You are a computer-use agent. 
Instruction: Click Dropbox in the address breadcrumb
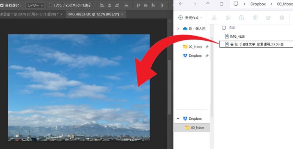click(x=257, y=4)
